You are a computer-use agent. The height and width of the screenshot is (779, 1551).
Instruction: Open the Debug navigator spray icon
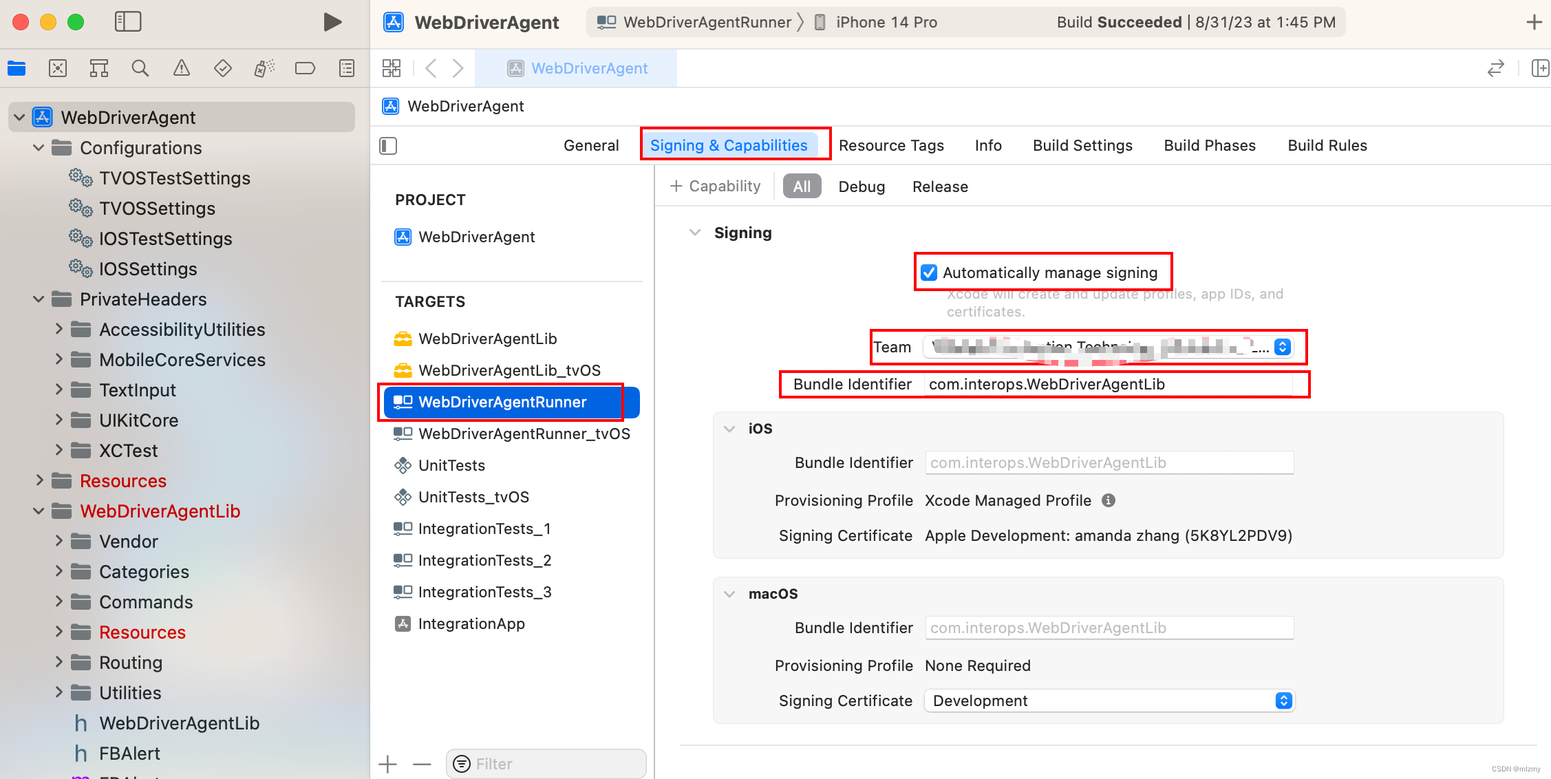tap(264, 68)
